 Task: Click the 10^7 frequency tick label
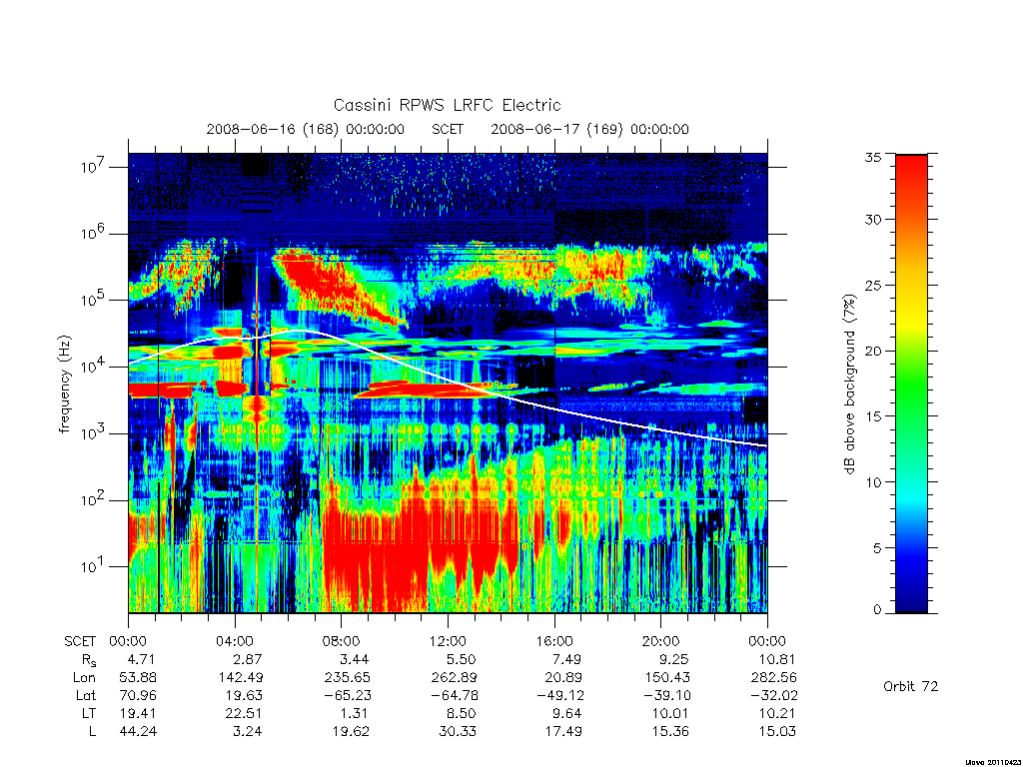pyautogui.click(x=93, y=167)
